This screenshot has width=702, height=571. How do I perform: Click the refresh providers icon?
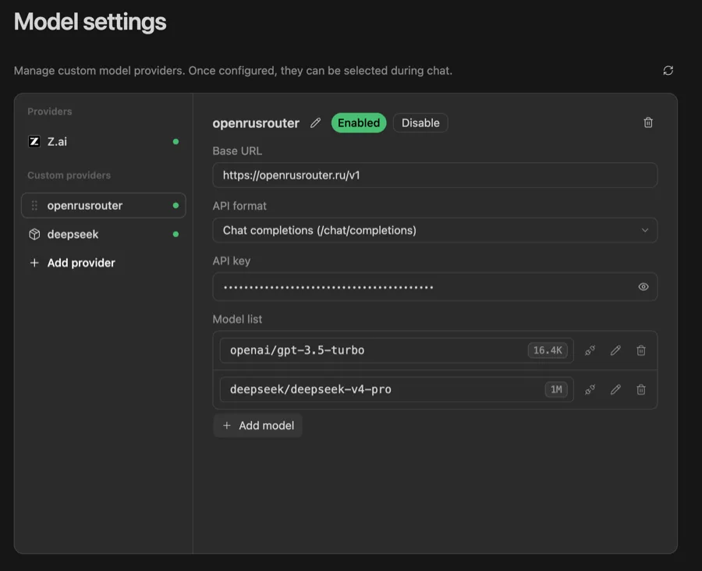668,71
